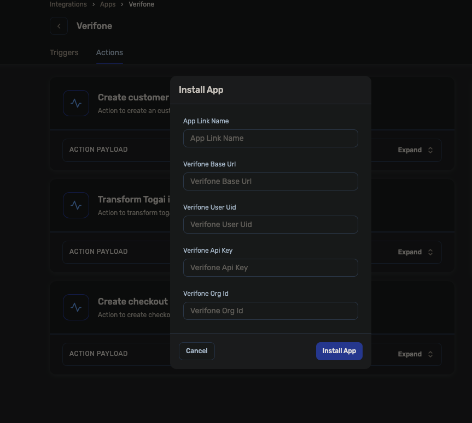The image size is (472, 423).
Task: Open Apps breadcrumb link
Action: tap(108, 4)
